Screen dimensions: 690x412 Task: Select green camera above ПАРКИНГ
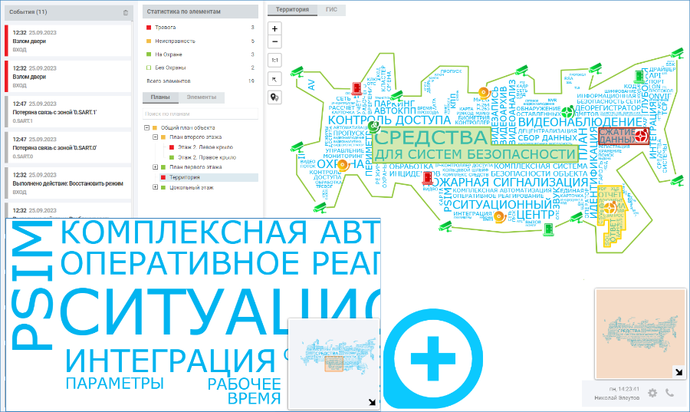click(396, 94)
